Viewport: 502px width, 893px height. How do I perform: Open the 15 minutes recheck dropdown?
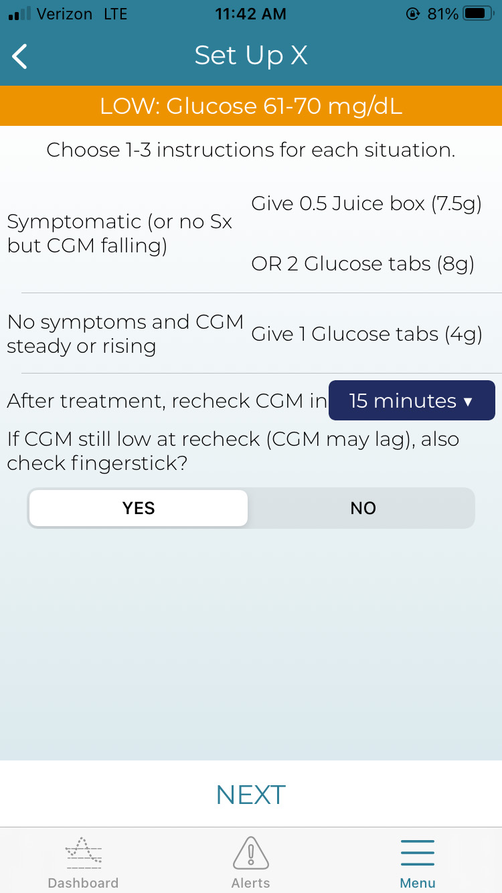(412, 400)
